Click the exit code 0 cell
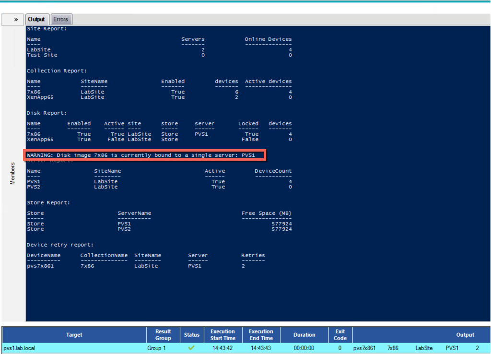Image resolution: width=491 pixels, height=354 pixels. [340, 348]
